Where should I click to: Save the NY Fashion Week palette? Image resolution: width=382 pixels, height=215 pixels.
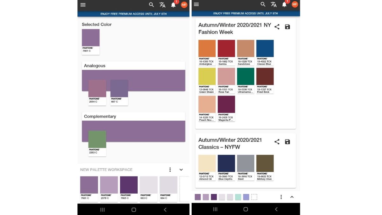pos(287,27)
